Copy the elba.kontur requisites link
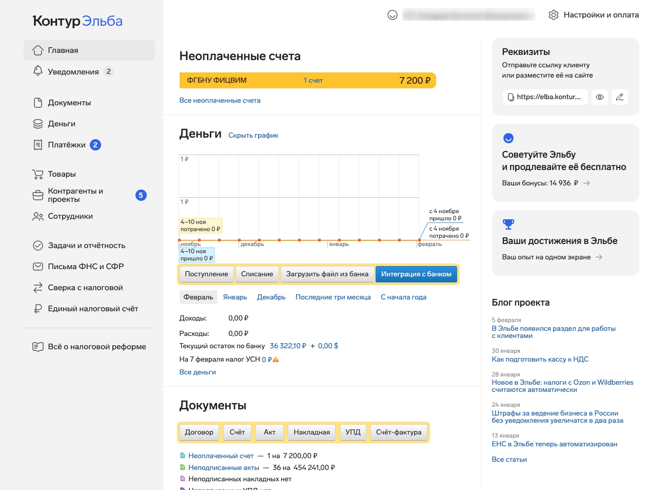Viewport: 666px width, 490px height. (544, 97)
